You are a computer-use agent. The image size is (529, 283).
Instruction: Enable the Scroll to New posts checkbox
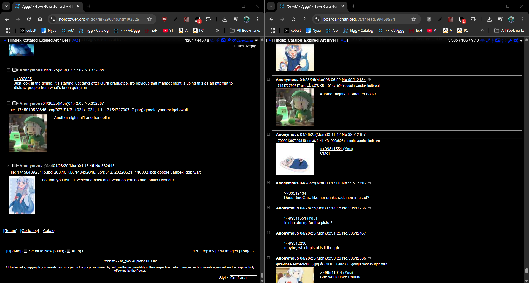[25, 251]
